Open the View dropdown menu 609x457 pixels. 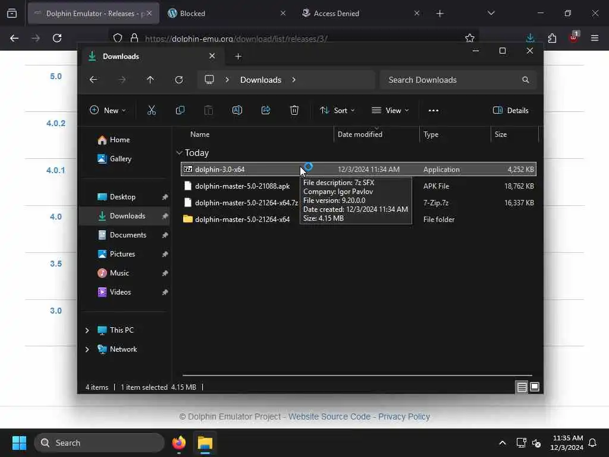click(x=390, y=110)
